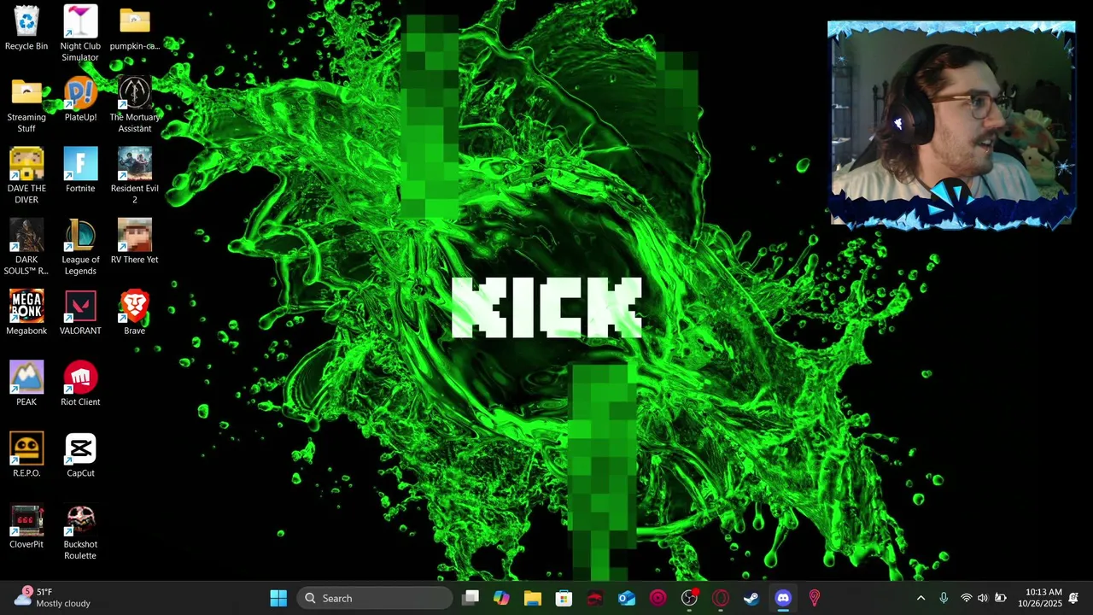This screenshot has width=1093, height=615.
Task: Expand the hidden system tray icons
Action: pos(921,598)
